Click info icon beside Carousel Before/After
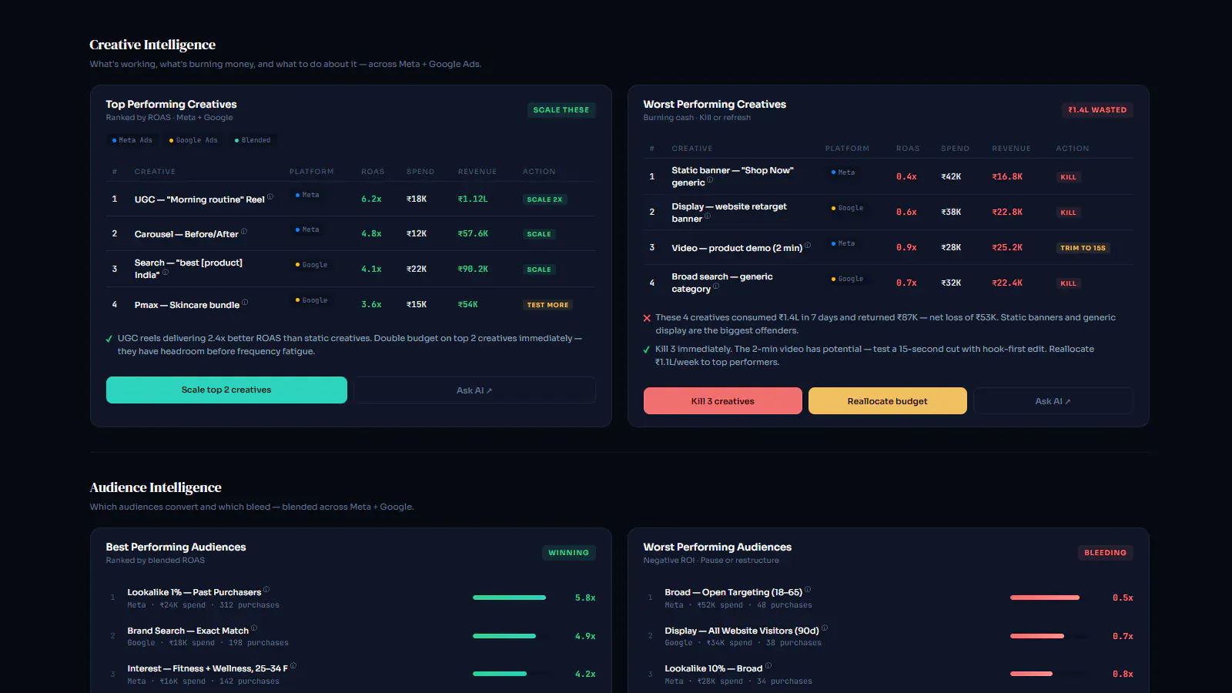1232x693 pixels. point(244,232)
